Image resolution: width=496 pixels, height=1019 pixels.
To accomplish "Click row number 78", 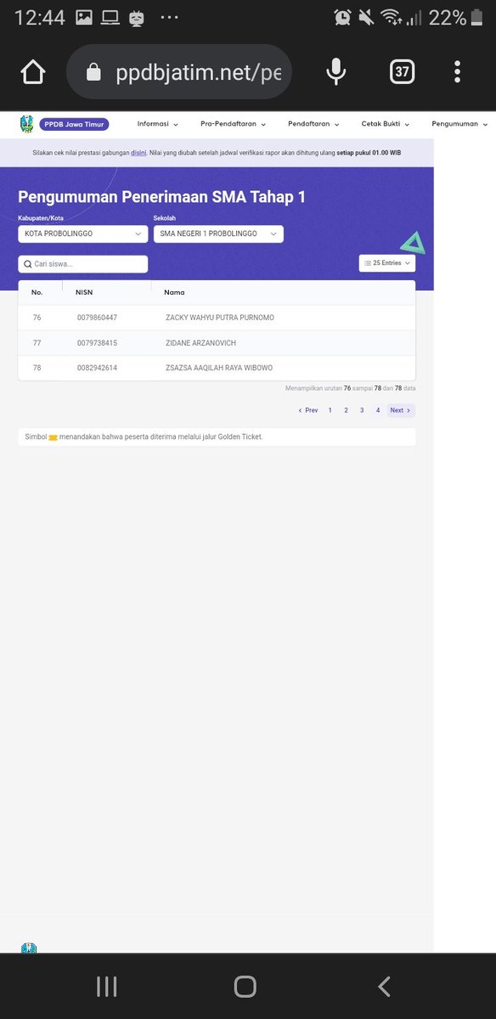I will pyautogui.click(x=37, y=368).
